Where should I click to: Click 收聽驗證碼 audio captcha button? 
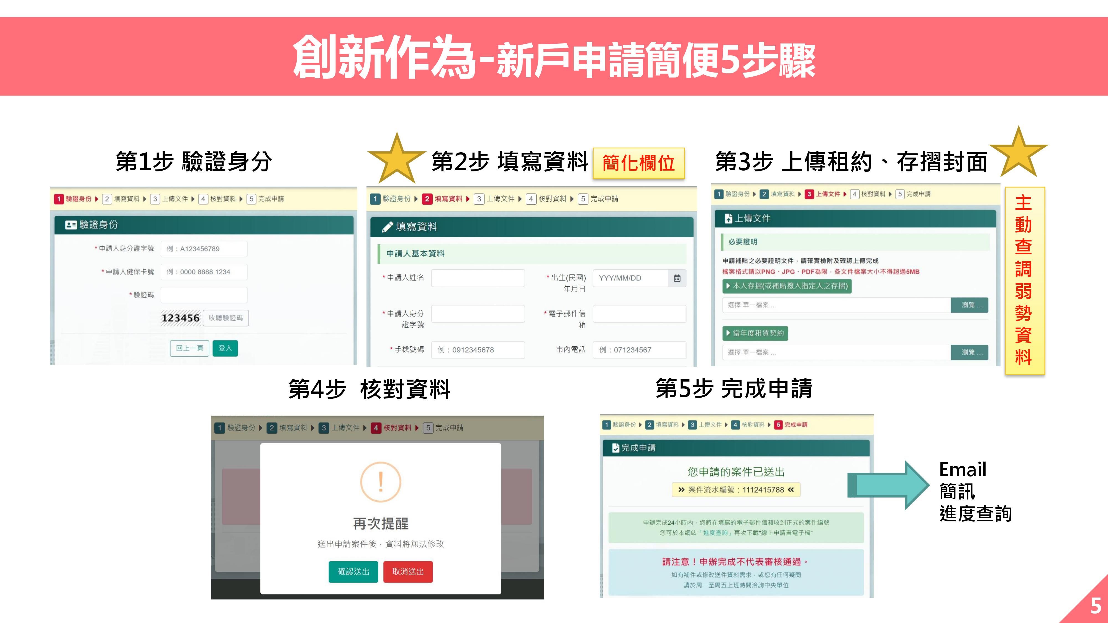[x=226, y=318]
